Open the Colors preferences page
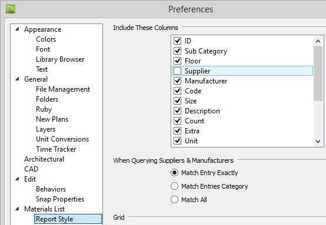The width and height of the screenshot is (326, 225). (x=46, y=39)
